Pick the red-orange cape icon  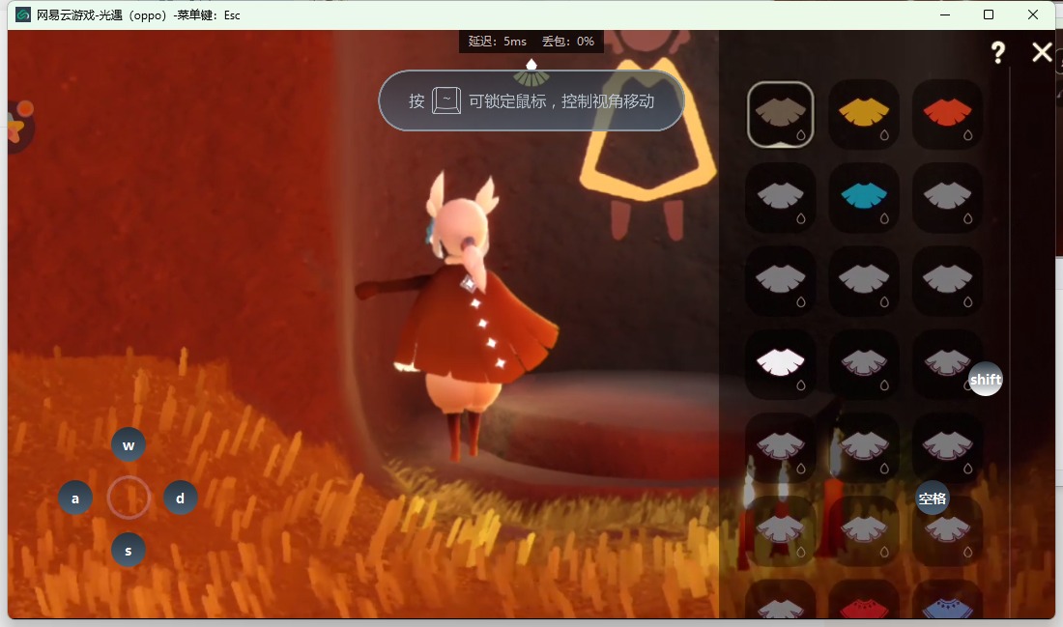point(947,114)
